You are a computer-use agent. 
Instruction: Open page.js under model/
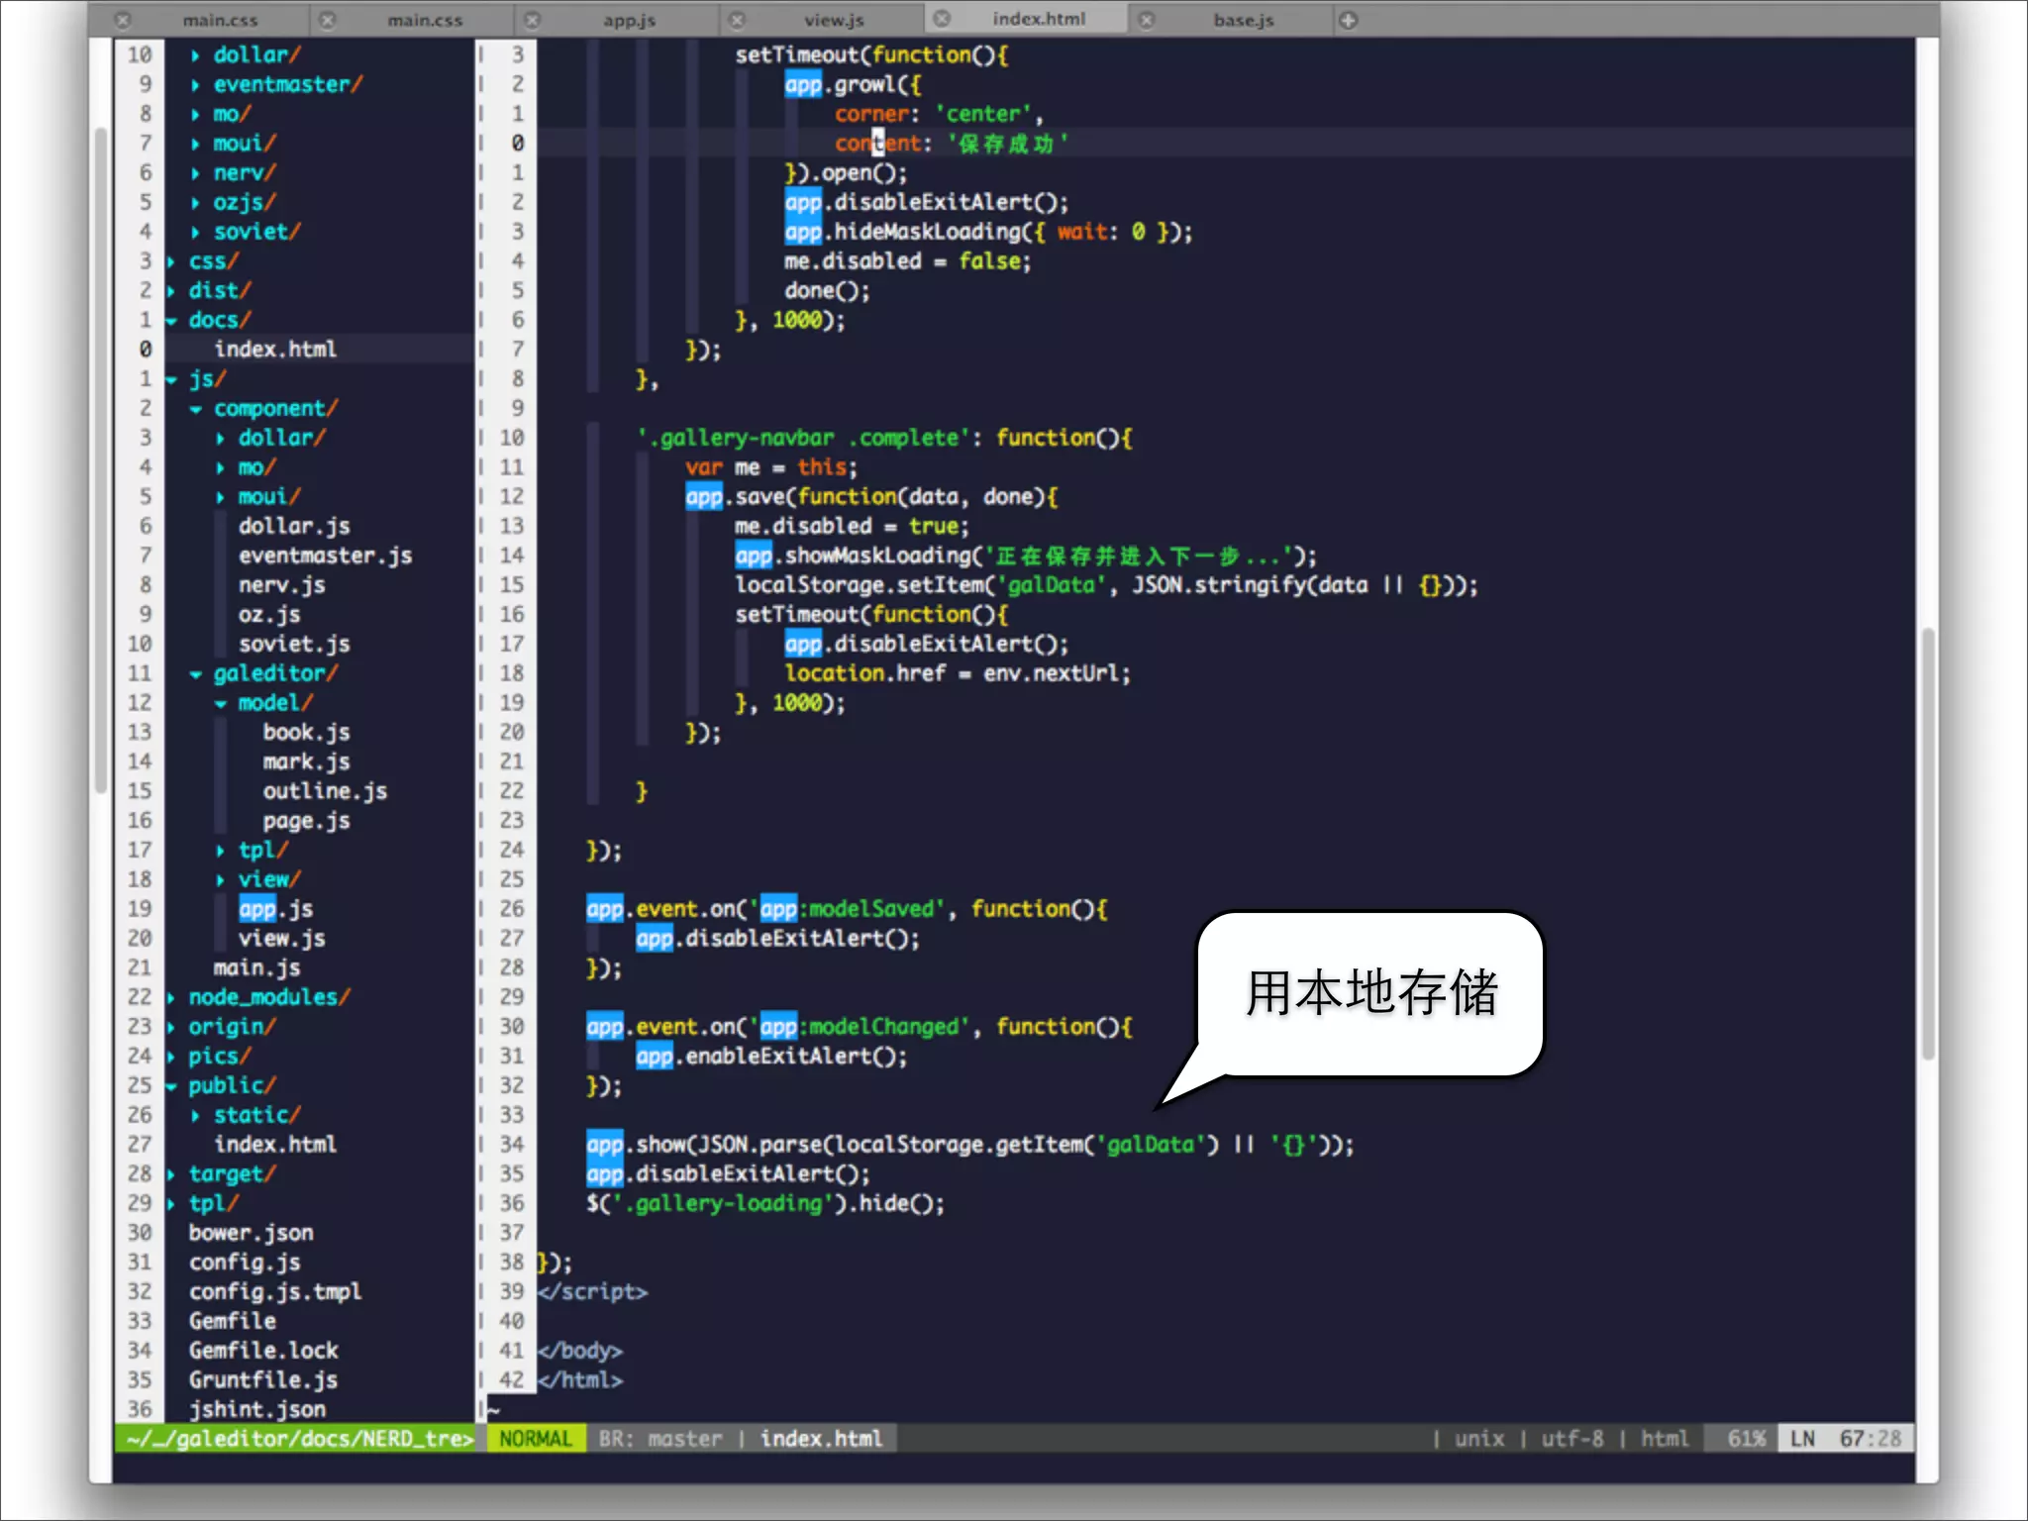point(306,821)
